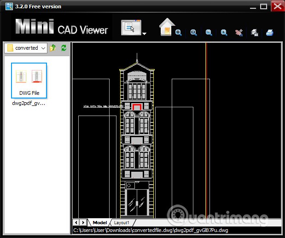Select the first zoom in magnifier
Image resolution: width=285 pixels, height=238 pixels.
point(179,33)
